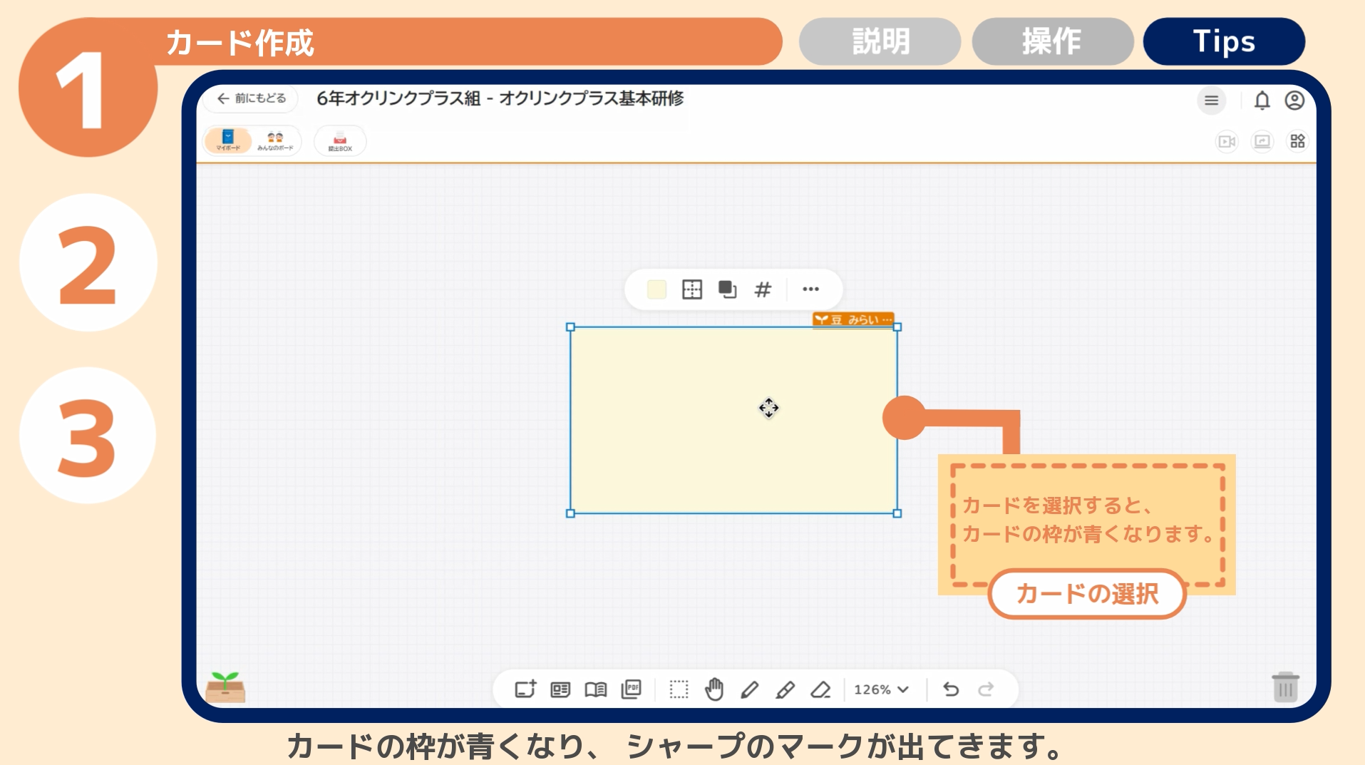This screenshot has height=765, width=1365.
Task: Select the highlighter marker tool
Action: pyautogui.click(x=785, y=689)
